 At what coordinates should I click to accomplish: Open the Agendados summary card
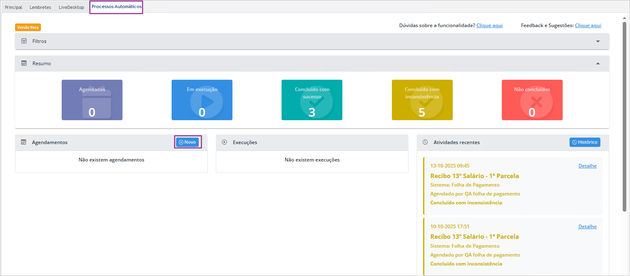point(92,100)
